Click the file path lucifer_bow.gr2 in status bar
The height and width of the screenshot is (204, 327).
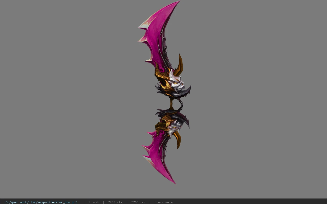tap(41, 202)
